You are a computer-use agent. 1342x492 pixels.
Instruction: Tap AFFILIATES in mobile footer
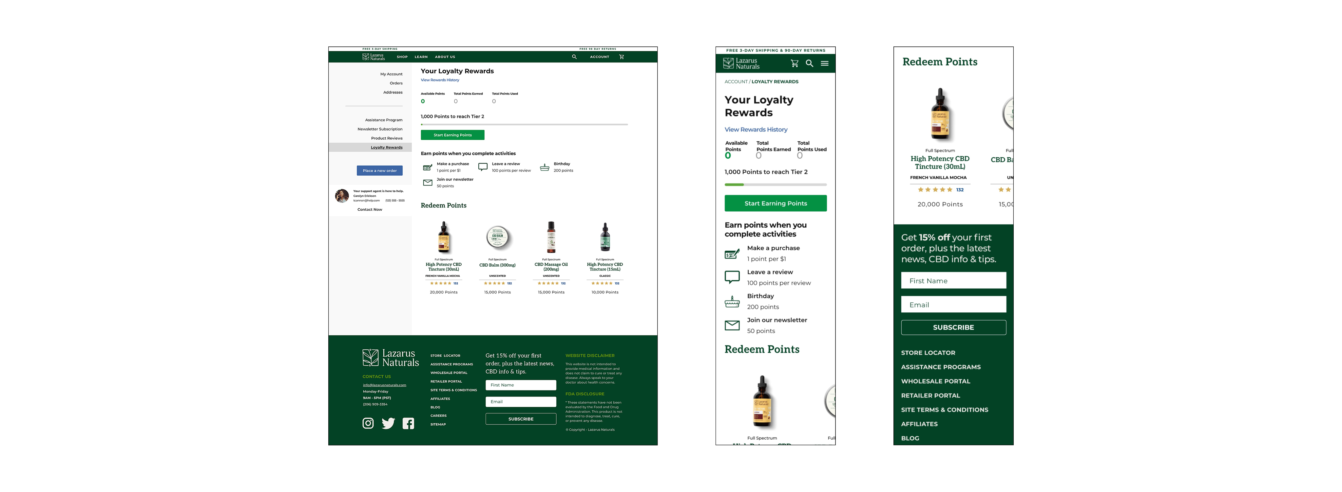coord(919,424)
